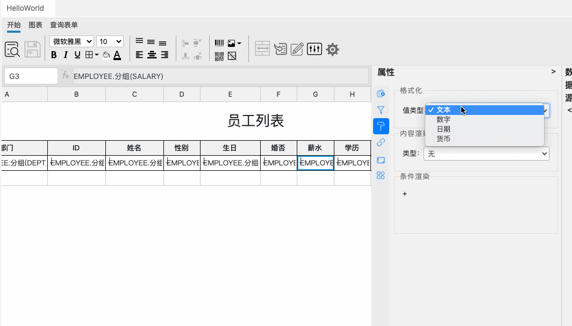This screenshot has height=326, width=572.
Task: Toggle underline formatting
Action: [77, 55]
